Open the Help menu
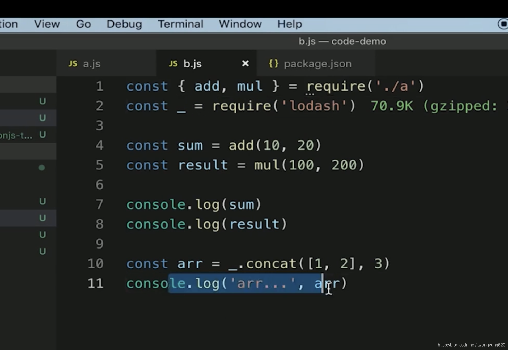Screen dimensions: 508x350 pyautogui.click(x=290, y=24)
